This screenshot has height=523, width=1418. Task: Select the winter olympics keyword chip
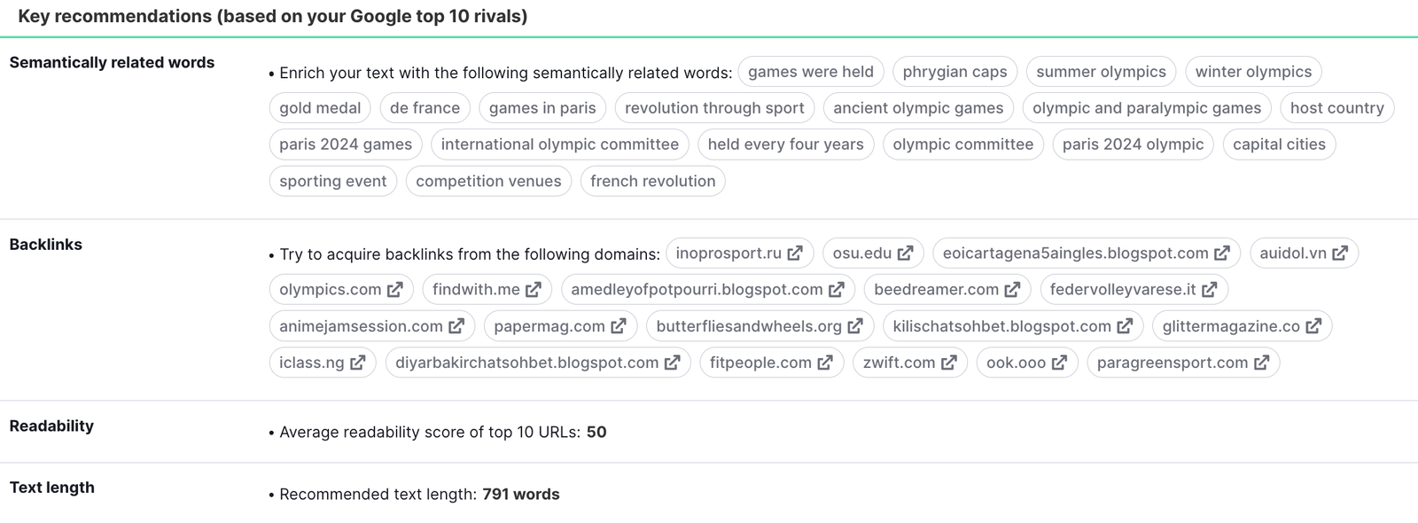click(1252, 71)
